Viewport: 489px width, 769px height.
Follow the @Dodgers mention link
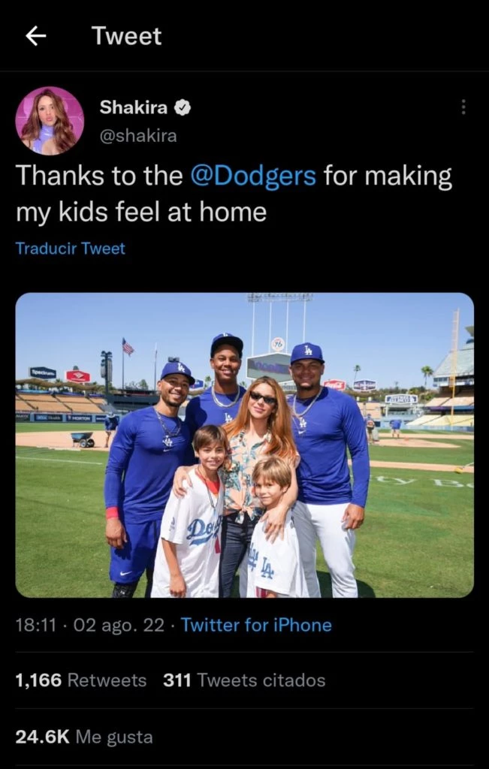click(253, 176)
